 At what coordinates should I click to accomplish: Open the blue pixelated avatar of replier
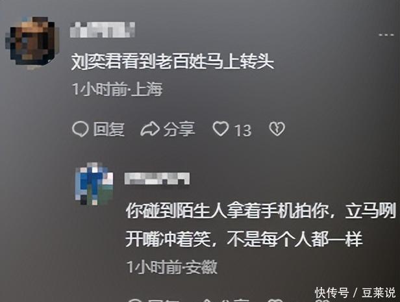click(x=94, y=184)
